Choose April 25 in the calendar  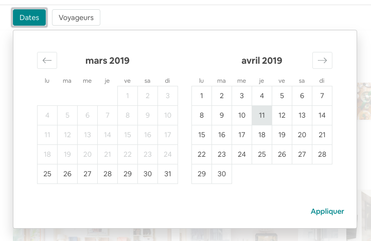point(262,154)
